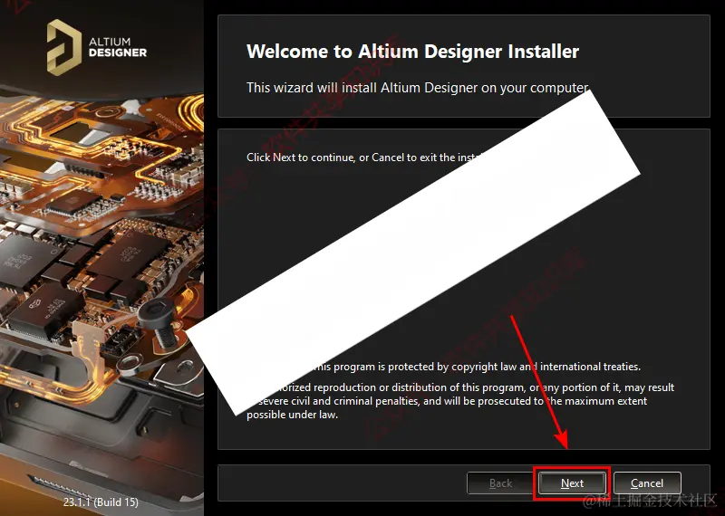
Task: Click the white diagonal redaction banner
Action: [412, 253]
